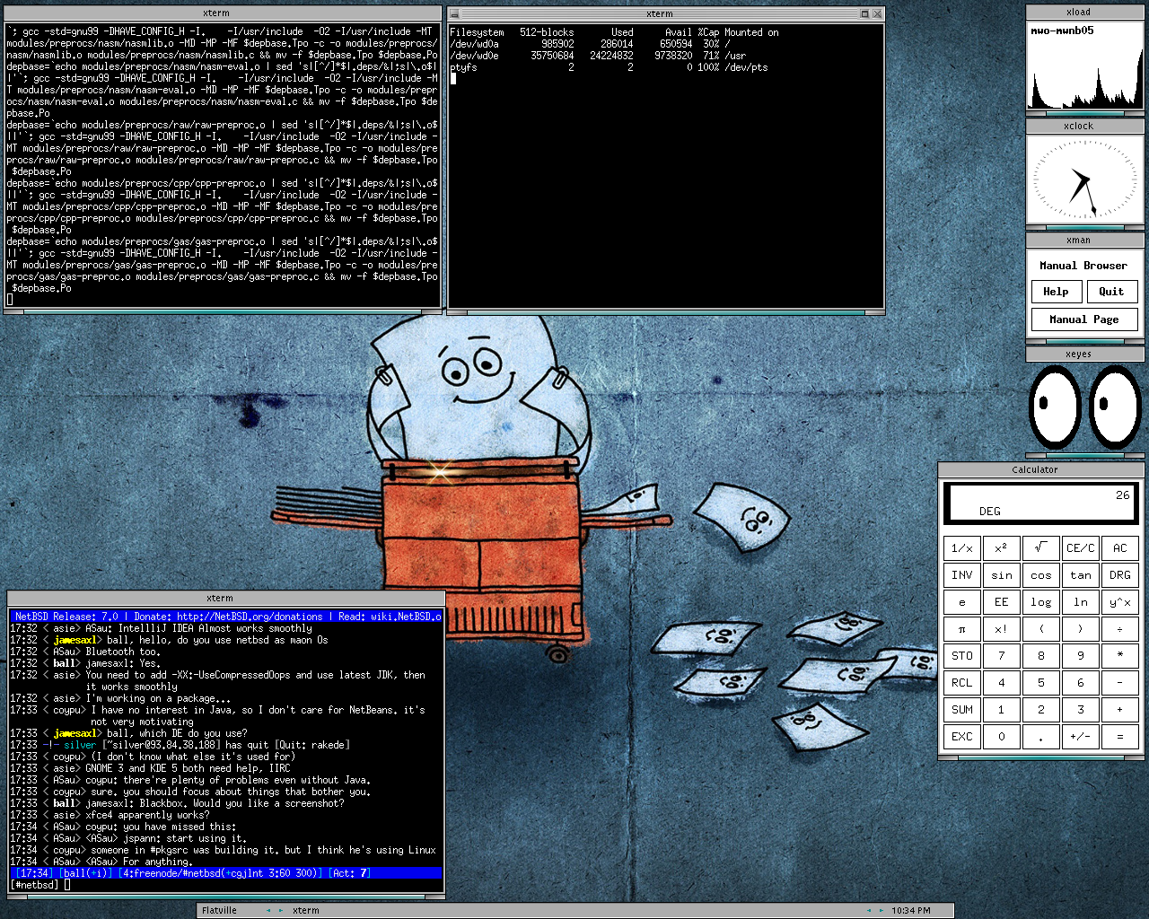
Task: Select next window arrow beside the clock
Action: [881, 910]
